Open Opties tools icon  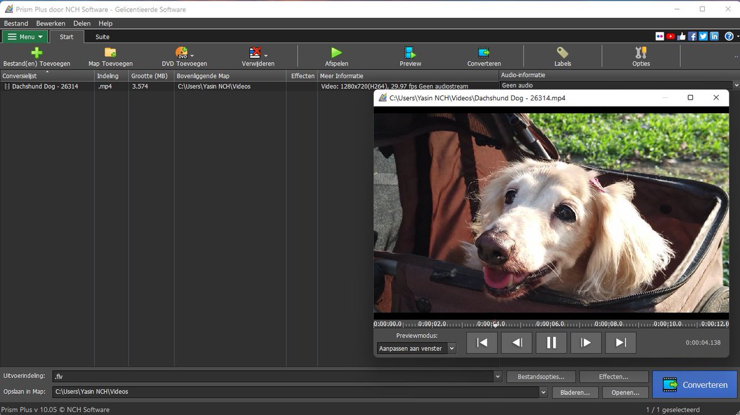tap(641, 53)
